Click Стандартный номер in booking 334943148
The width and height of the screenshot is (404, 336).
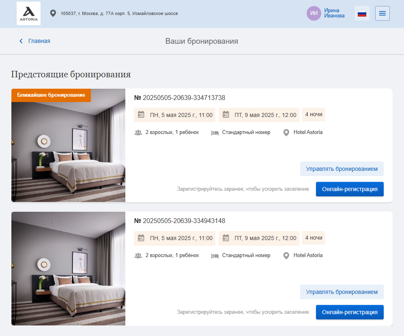click(x=246, y=255)
